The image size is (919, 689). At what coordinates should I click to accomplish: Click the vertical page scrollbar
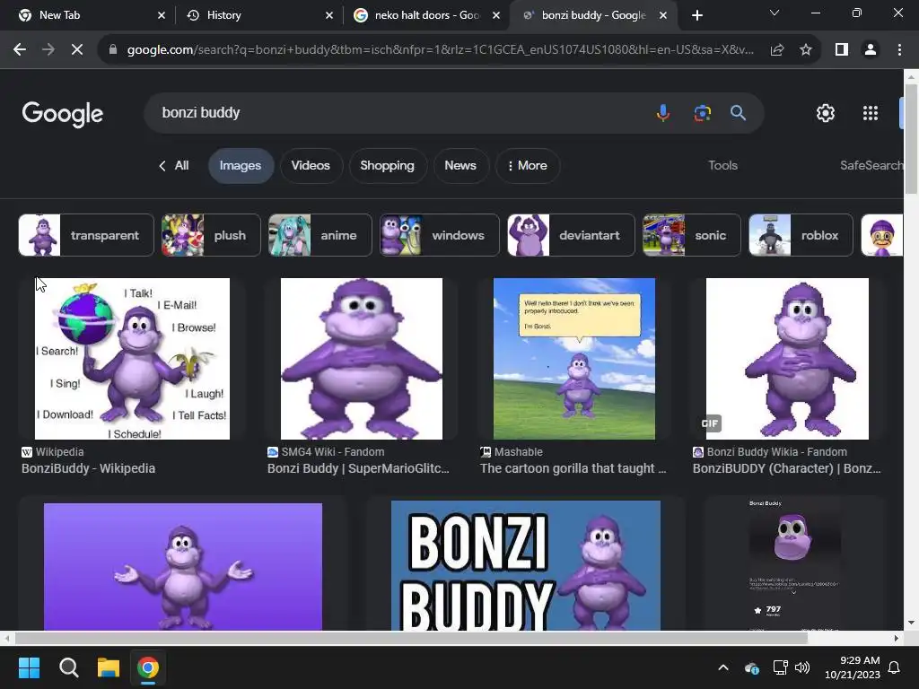pyautogui.click(x=912, y=139)
